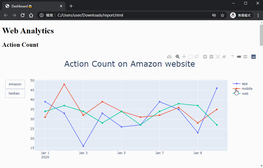The image size is (263, 168).
Task: Toggle the mobile trace in the legend
Action: [x=242, y=89]
